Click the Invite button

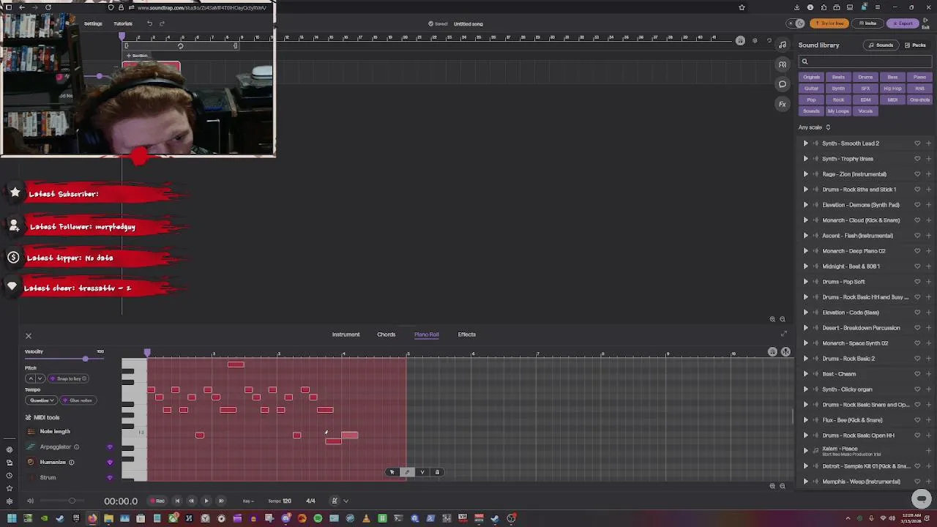[x=868, y=23]
